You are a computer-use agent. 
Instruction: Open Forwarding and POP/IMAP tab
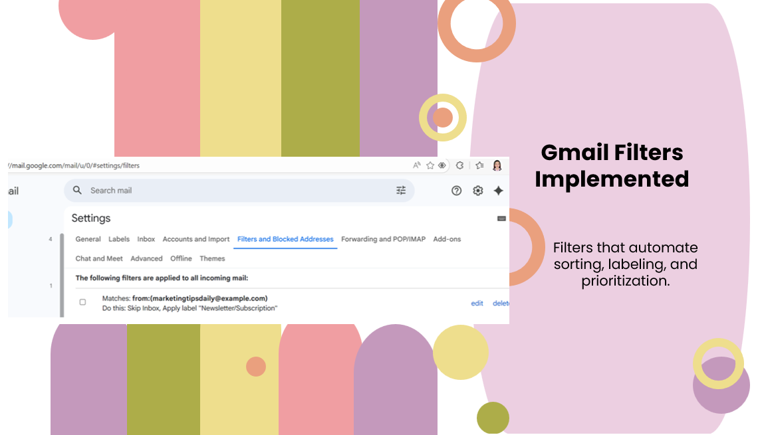(383, 239)
